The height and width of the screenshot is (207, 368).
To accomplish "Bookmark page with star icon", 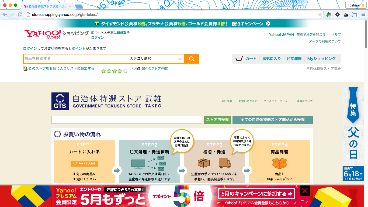I will (x=320, y=15).
